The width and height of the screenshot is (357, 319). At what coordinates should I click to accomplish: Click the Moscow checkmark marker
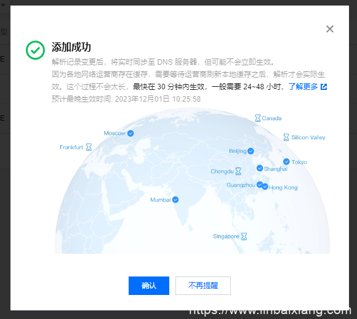tap(130, 133)
